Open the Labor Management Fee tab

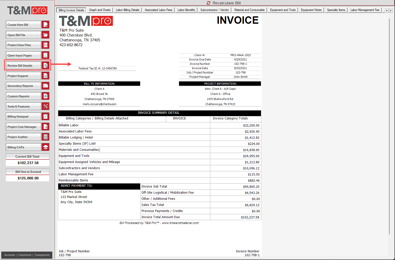point(365,10)
